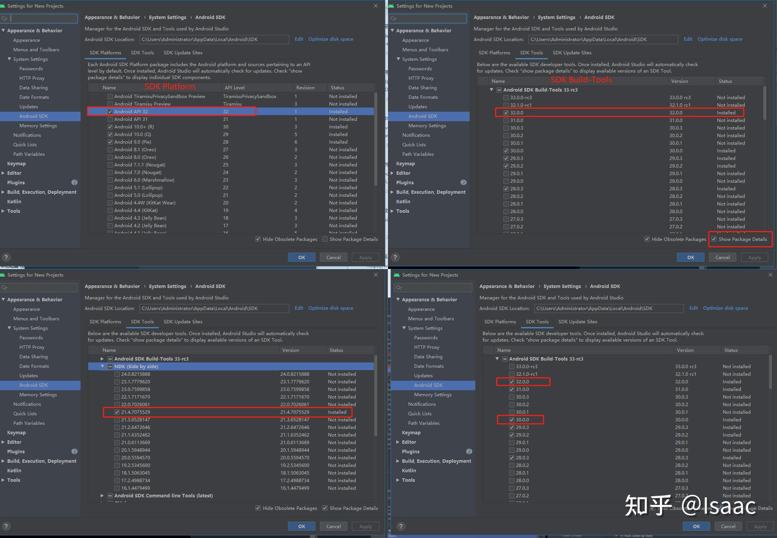Image resolution: width=777 pixels, height=538 pixels.
Task: Click the Plugins update badge in the SDK Platforms dialog
Action: tap(74, 182)
